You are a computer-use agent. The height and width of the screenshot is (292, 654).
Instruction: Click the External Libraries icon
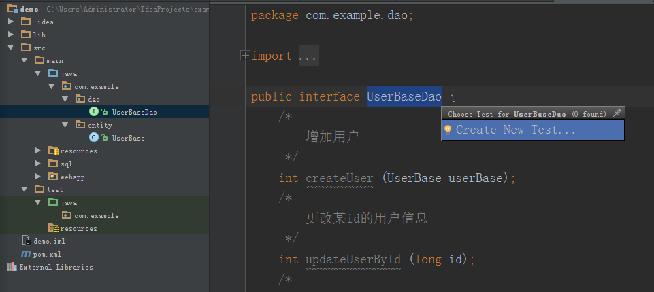pos(12,267)
